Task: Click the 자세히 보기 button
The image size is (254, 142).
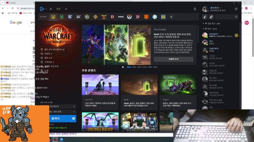Action: coord(173,59)
